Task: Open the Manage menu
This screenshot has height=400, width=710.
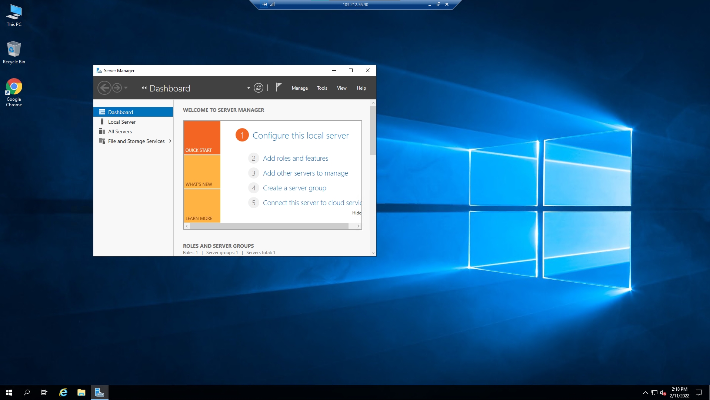Action: (x=299, y=88)
